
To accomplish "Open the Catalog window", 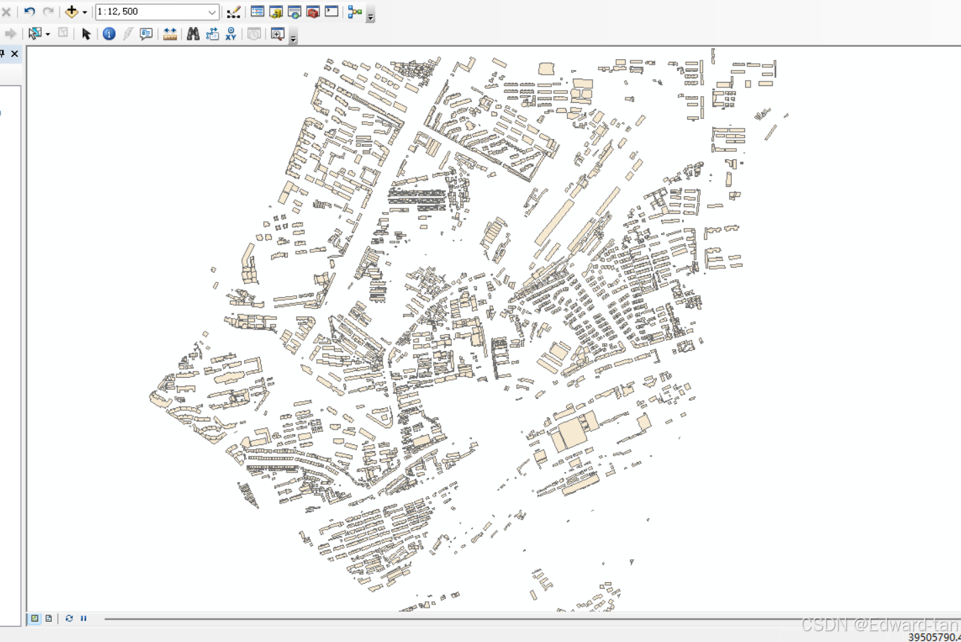I will tap(276, 11).
